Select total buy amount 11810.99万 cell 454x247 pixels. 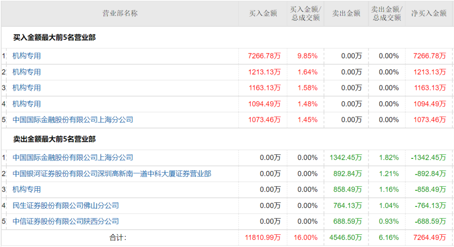263,238
